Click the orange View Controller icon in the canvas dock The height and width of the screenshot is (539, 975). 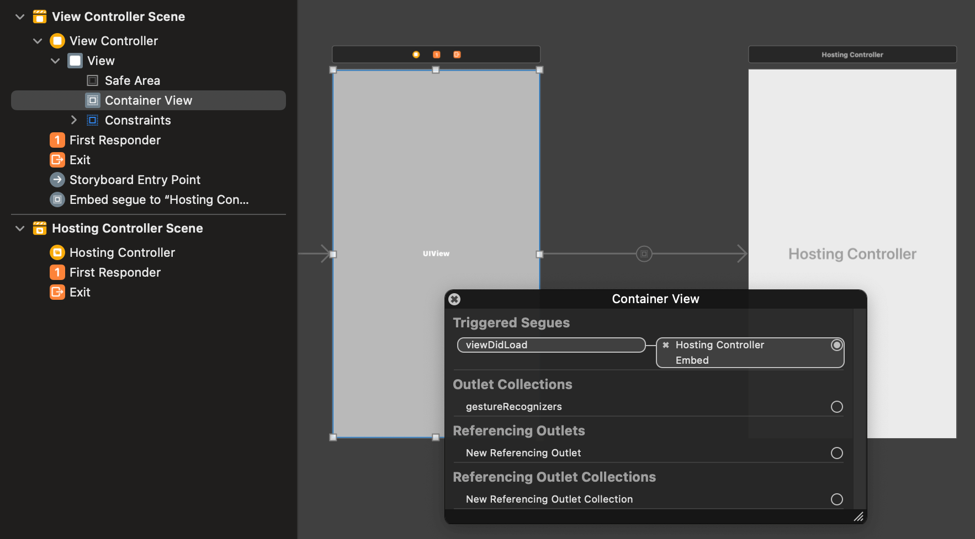pyautogui.click(x=415, y=54)
